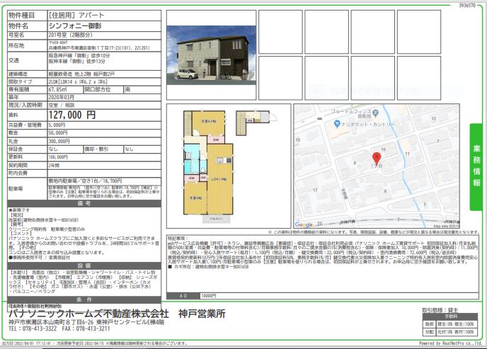Click the 神戸営業所 office name
487x349 pixels.
click(202, 314)
